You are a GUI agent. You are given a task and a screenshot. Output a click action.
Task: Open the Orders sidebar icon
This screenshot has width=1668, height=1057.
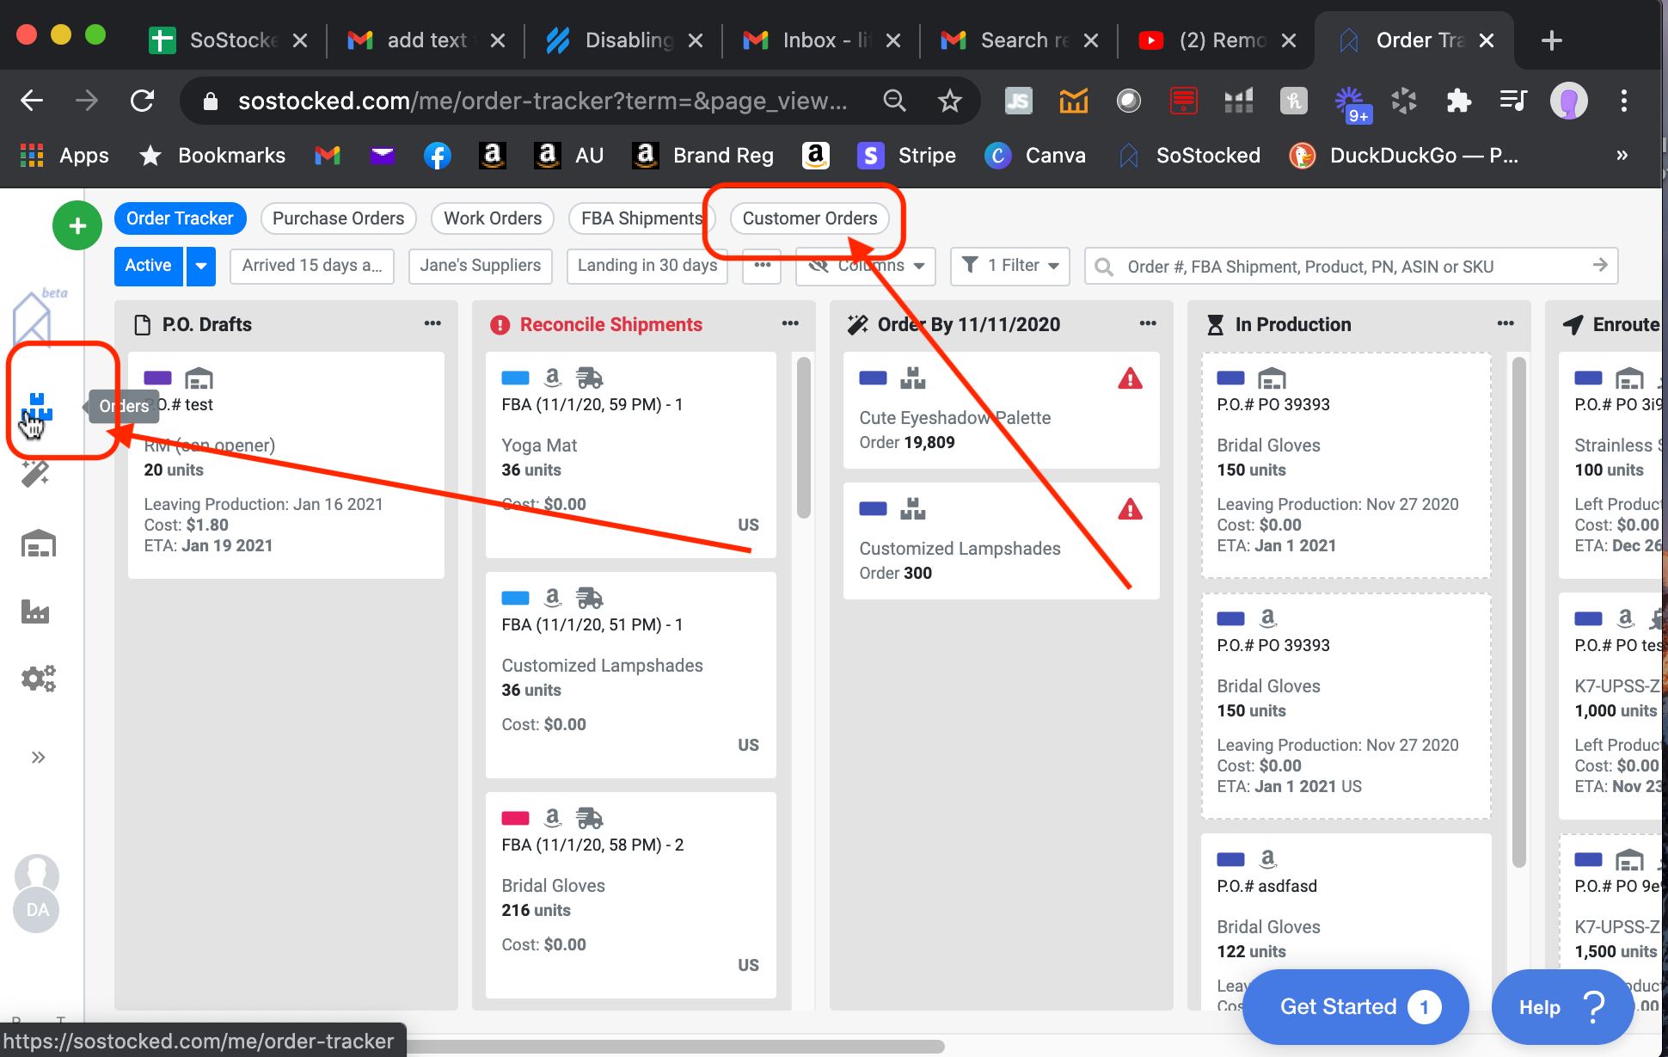click(x=36, y=408)
